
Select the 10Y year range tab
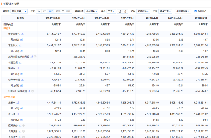pos(51,11)
